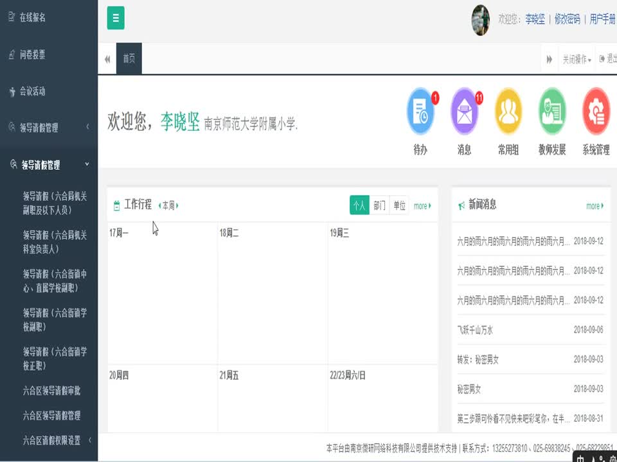617x462 pixels.
Task: Open the 关闭操作 dropdown
Action: tap(577, 59)
